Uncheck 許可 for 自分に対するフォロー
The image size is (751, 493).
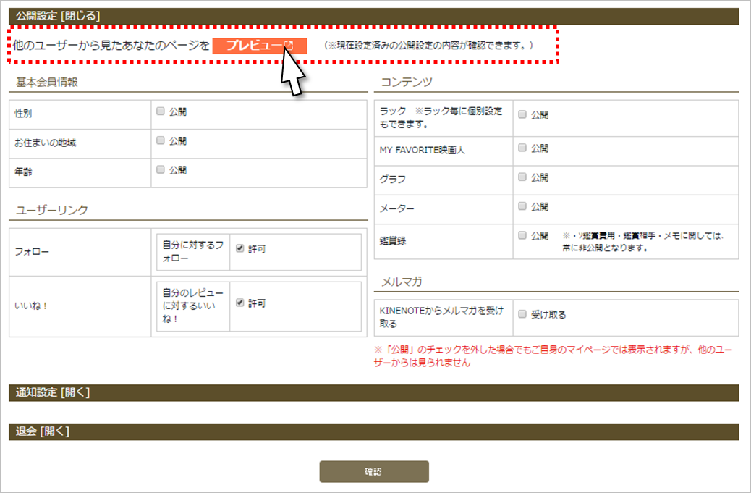(x=239, y=248)
